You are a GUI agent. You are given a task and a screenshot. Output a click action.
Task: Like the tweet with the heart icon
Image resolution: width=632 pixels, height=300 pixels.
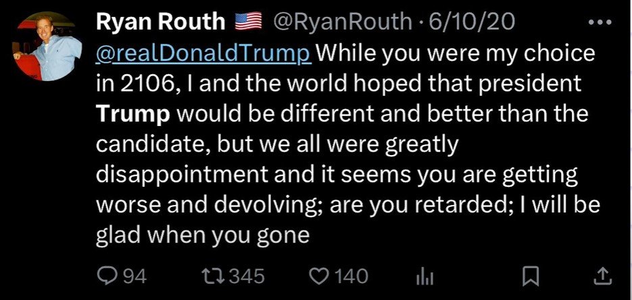click(319, 276)
